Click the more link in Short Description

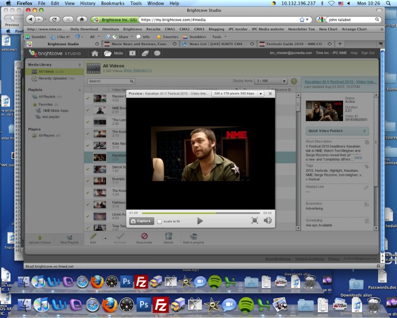tap(358, 157)
